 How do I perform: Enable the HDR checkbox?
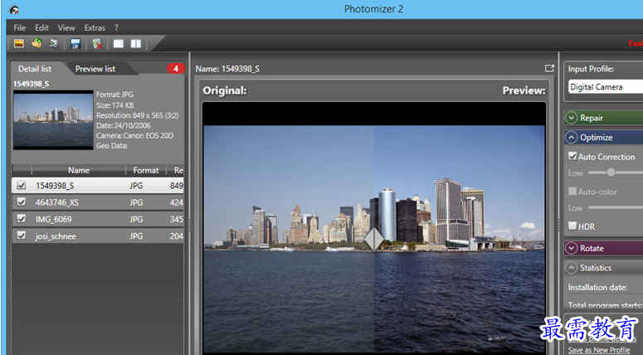[x=572, y=226]
